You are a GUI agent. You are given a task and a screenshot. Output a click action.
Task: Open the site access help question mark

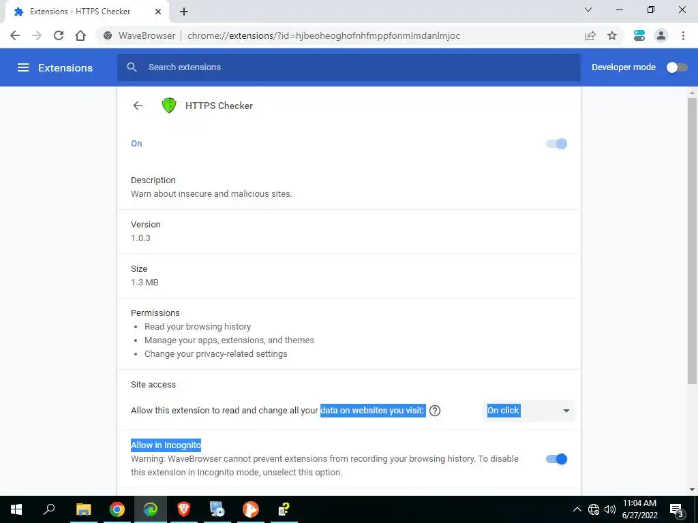tap(435, 411)
